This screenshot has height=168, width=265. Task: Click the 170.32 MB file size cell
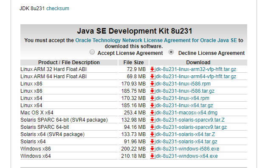point(133,98)
